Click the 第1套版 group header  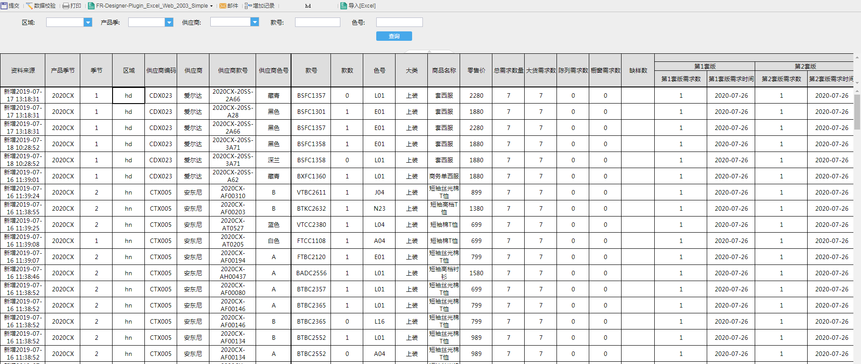click(705, 66)
